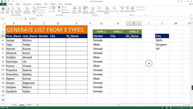Open the FILE tab
This screenshot has height=109, width=193.
[3, 4]
